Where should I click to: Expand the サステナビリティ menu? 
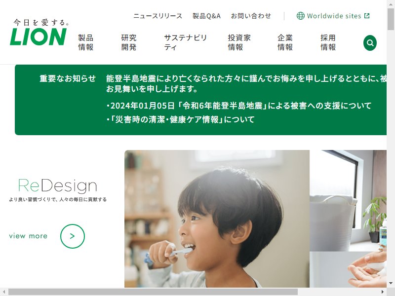click(x=186, y=42)
